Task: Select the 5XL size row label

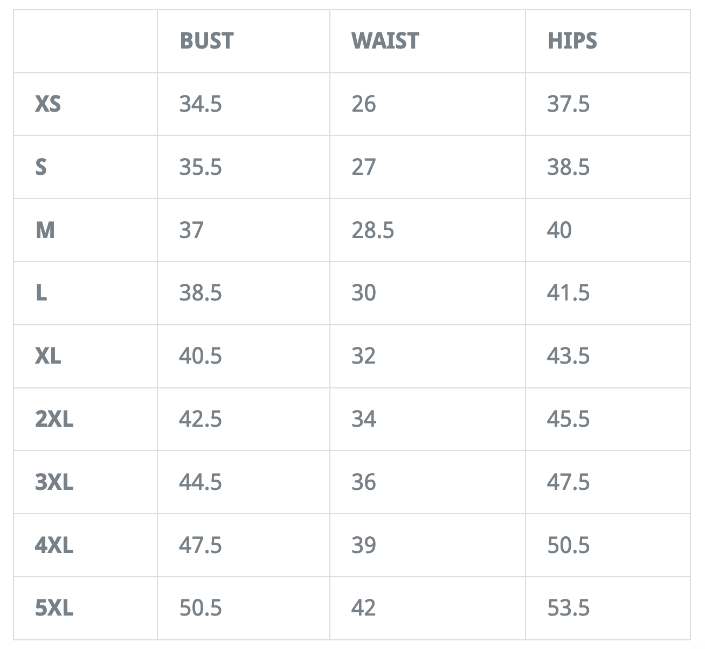Action: click(54, 608)
